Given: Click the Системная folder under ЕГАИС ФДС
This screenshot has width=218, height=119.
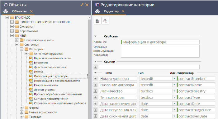Looking at the screenshot, I should coord(27,26).
